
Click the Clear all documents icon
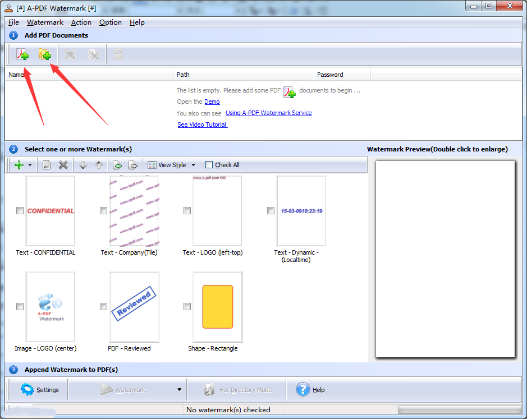tap(93, 54)
